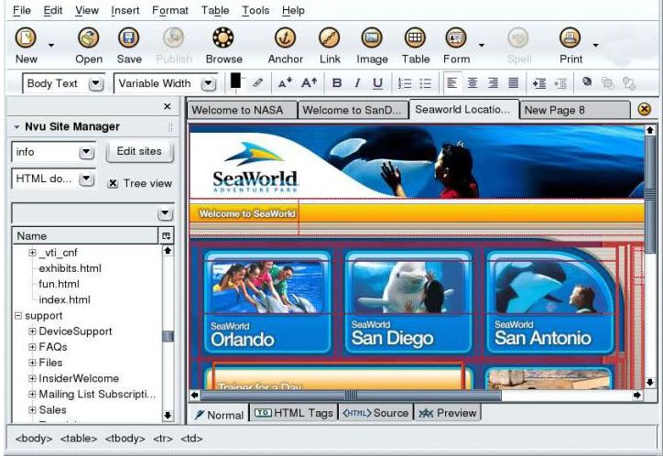Align text right
This screenshot has height=456, width=663.
point(493,82)
